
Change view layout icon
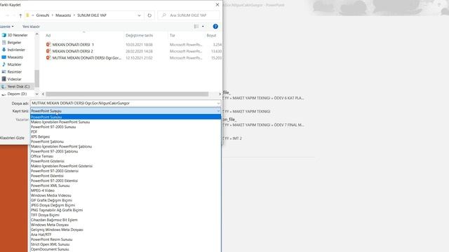[x=196, y=27]
